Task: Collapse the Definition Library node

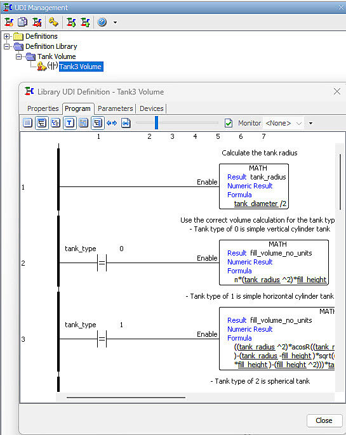Action: pyautogui.click(x=7, y=46)
